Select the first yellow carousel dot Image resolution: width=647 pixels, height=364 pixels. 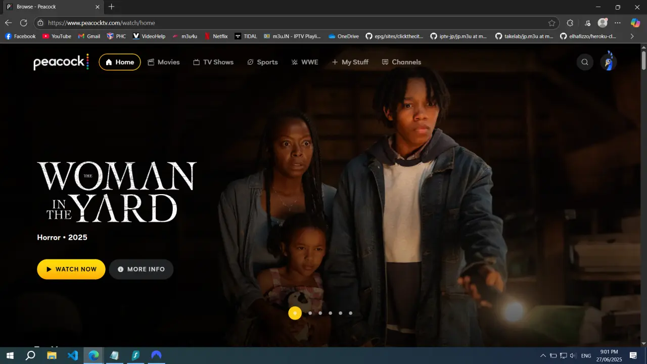(295, 313)
